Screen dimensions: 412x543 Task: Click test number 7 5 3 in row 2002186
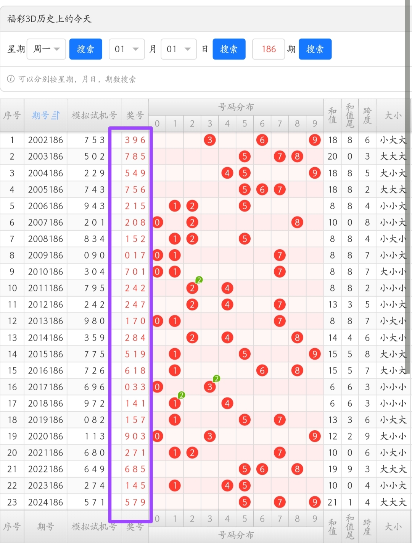pyautogui.click(x=94, y=140)
